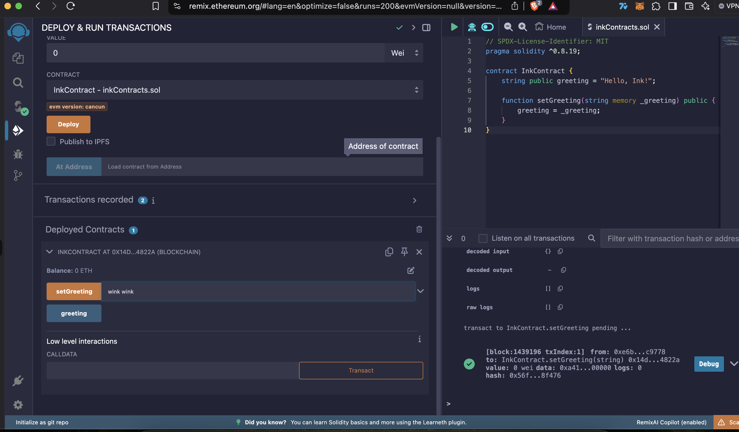Expand the transaction details chevron beside Debug
The image size is (739, 432).
(x=734, y=364)
